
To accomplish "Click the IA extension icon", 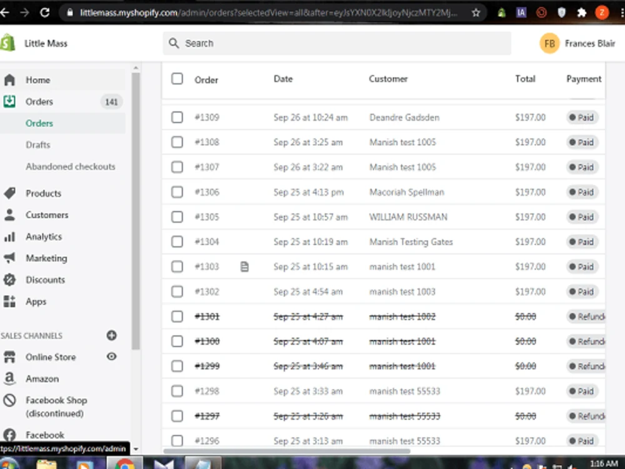I will coord(521,13).
